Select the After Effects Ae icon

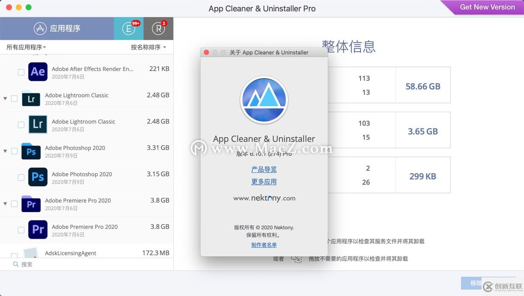pyautogui.click(x=38, y=72)
